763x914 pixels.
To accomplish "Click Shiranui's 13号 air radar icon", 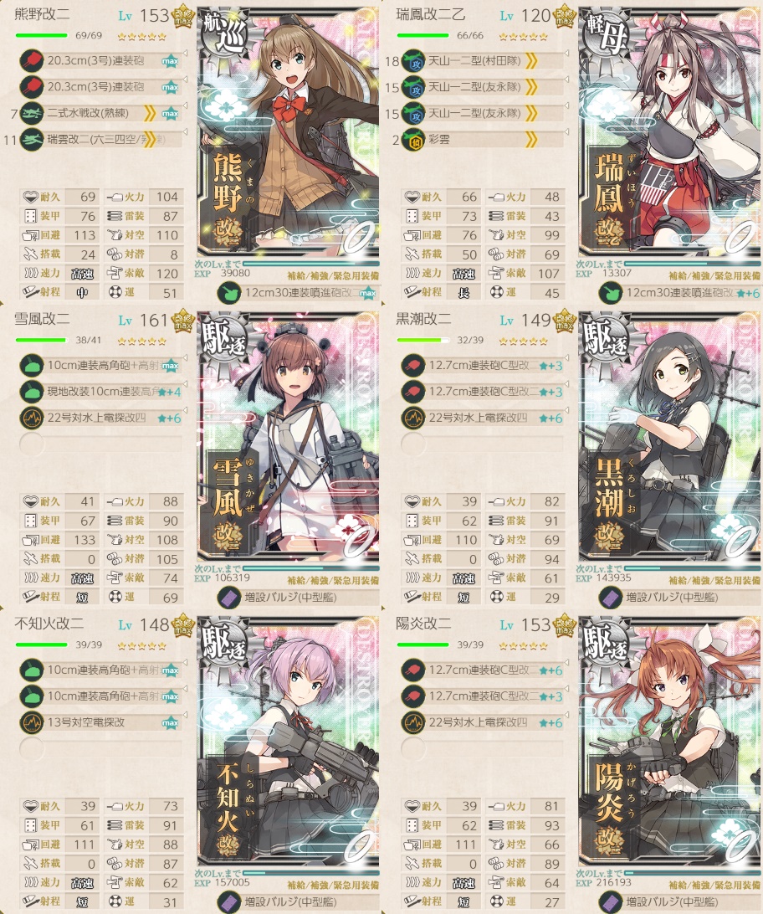I will pyautogui.click(x=32, y=722).
